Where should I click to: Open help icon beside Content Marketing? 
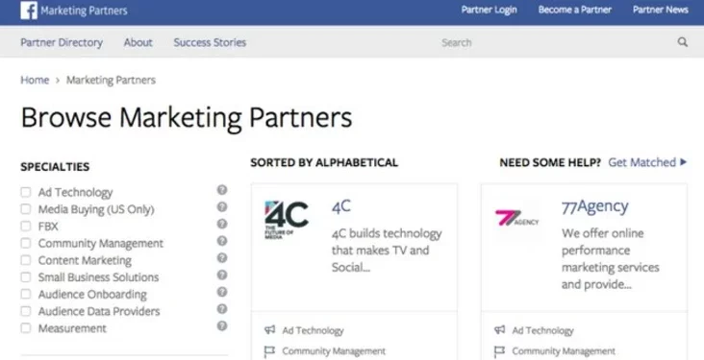click(x=222, y=258)
